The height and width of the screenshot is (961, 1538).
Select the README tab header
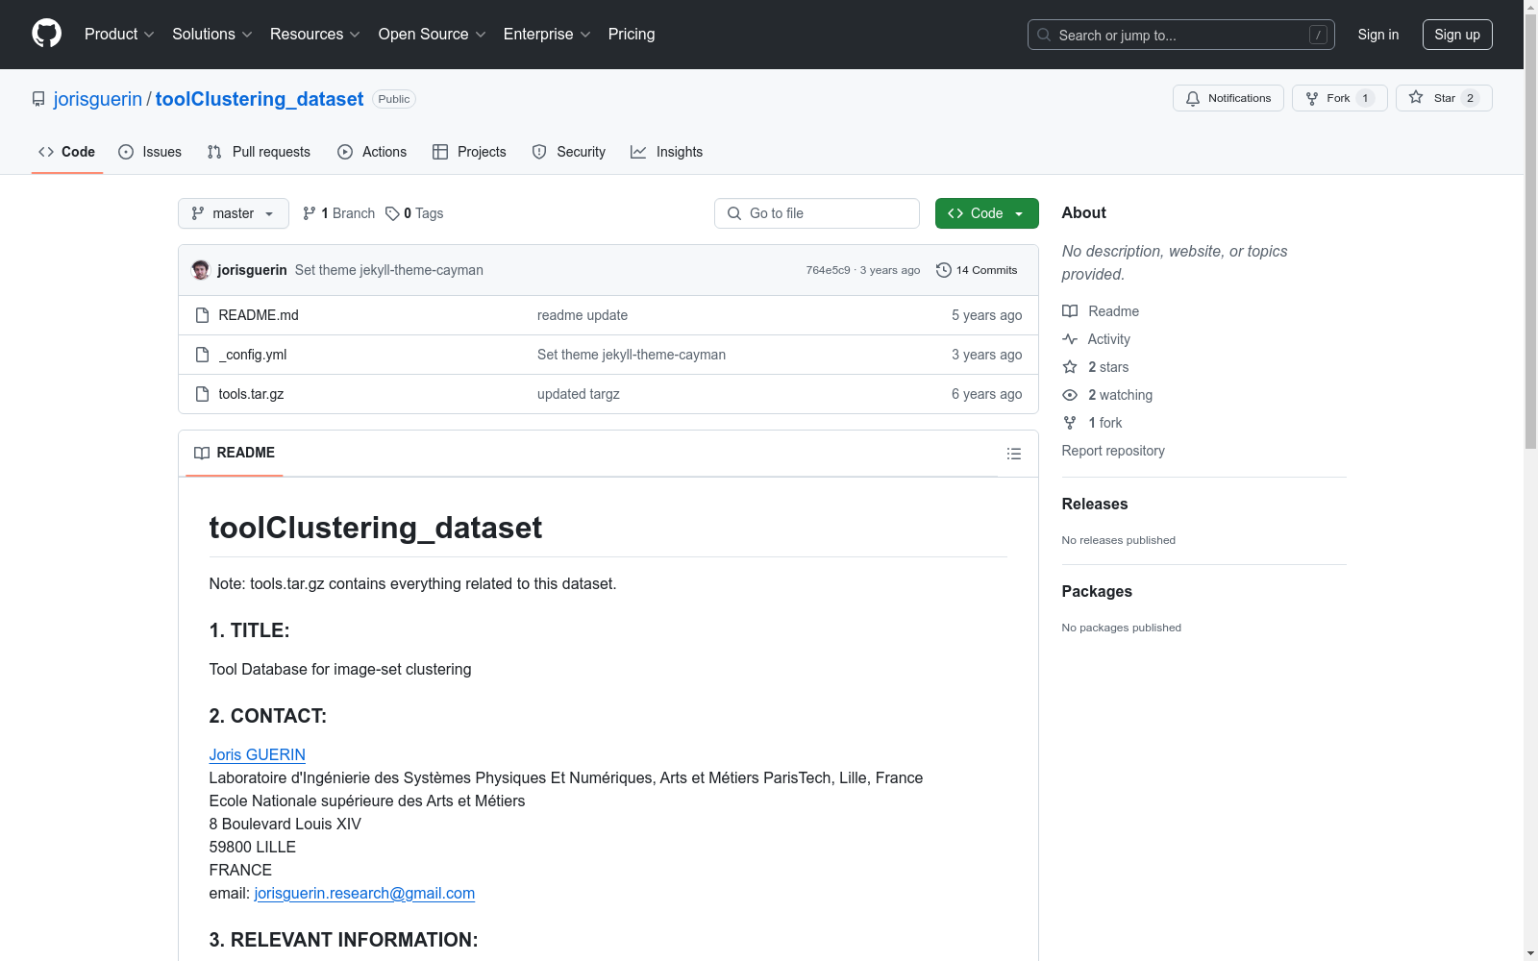[x=235, y=453]
